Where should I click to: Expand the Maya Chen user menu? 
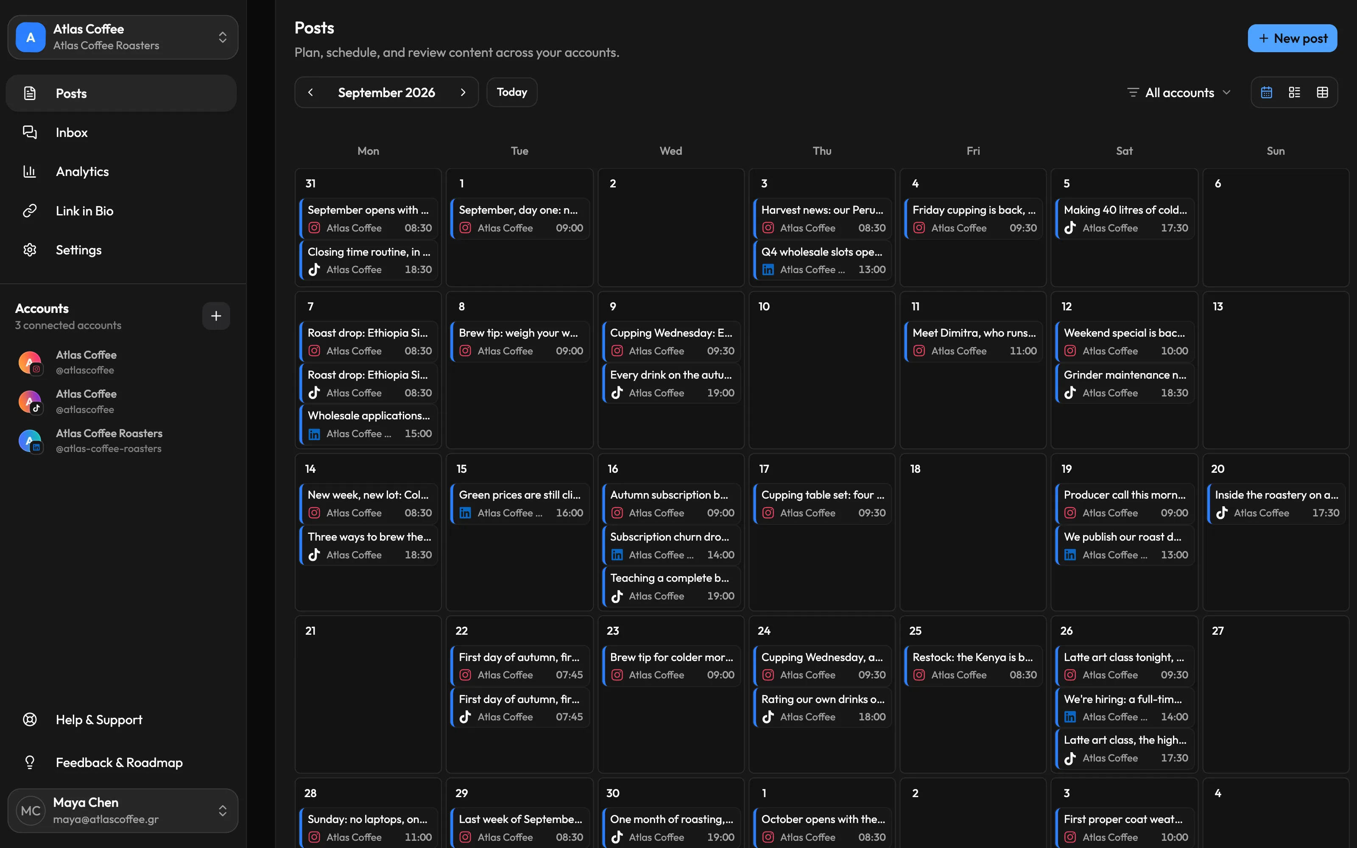[x=123, y=810]
